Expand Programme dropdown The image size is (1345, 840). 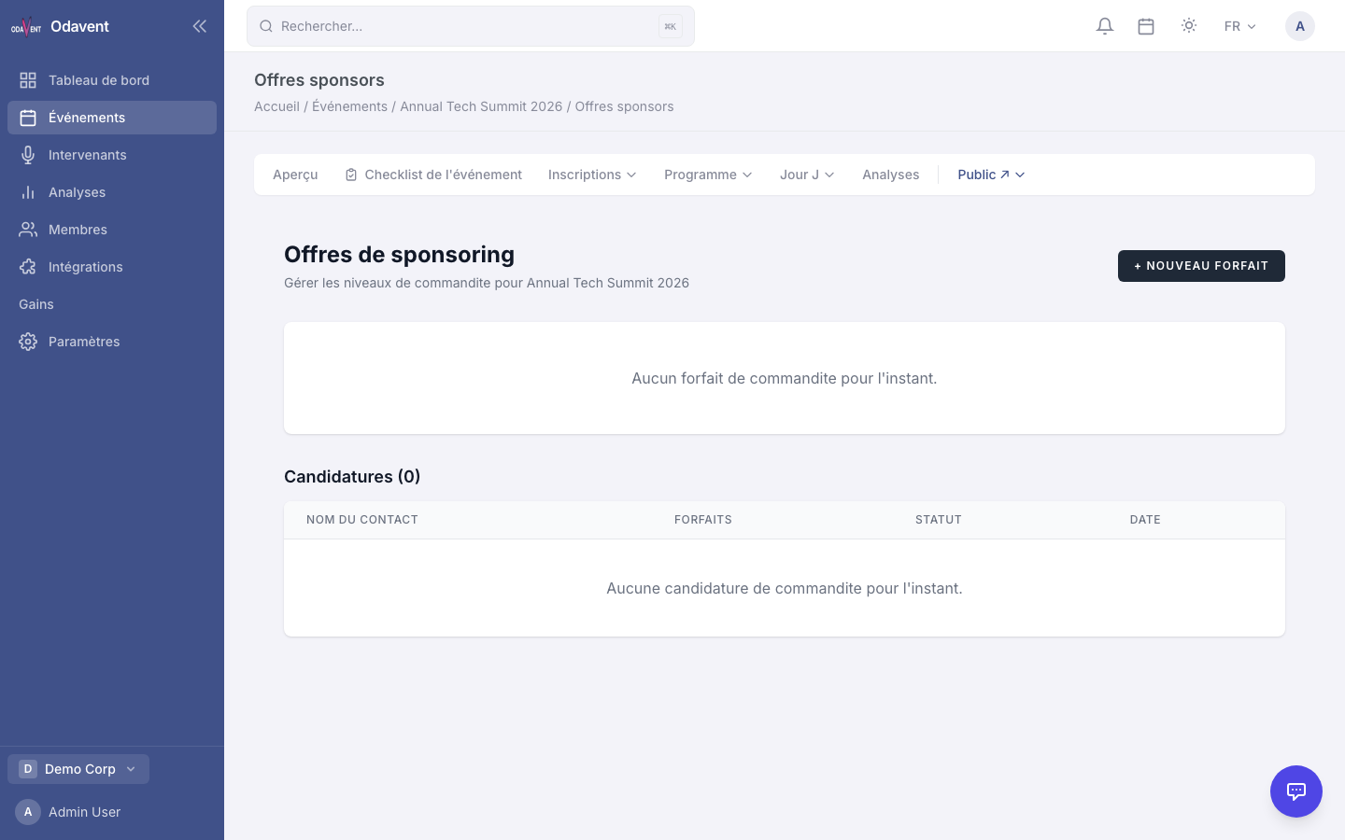point(708,175)
